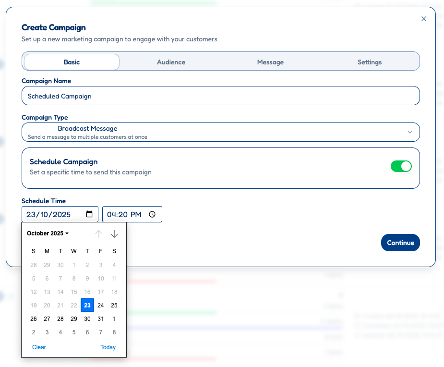
Task: Select October 31 in the calendar
Action: point(101,318)
